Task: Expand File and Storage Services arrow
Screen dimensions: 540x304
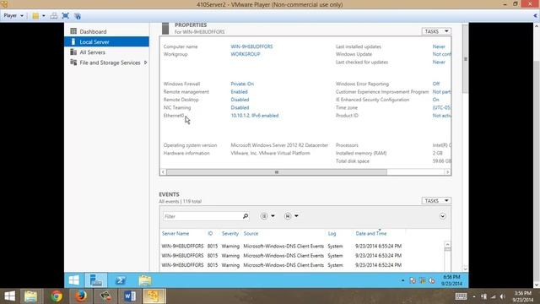Action: click(145, 62)
